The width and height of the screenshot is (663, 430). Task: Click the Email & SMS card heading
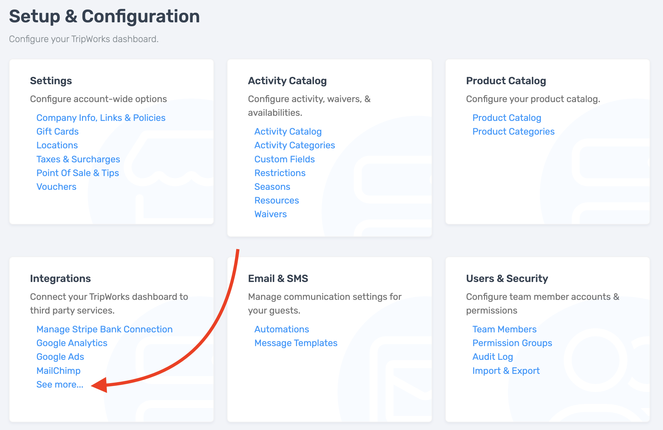278,278
